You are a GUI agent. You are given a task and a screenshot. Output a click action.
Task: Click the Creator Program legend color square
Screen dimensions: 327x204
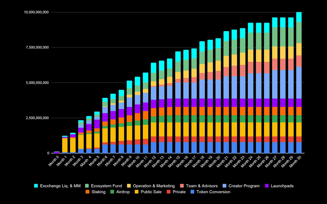[x=225, y=186]
